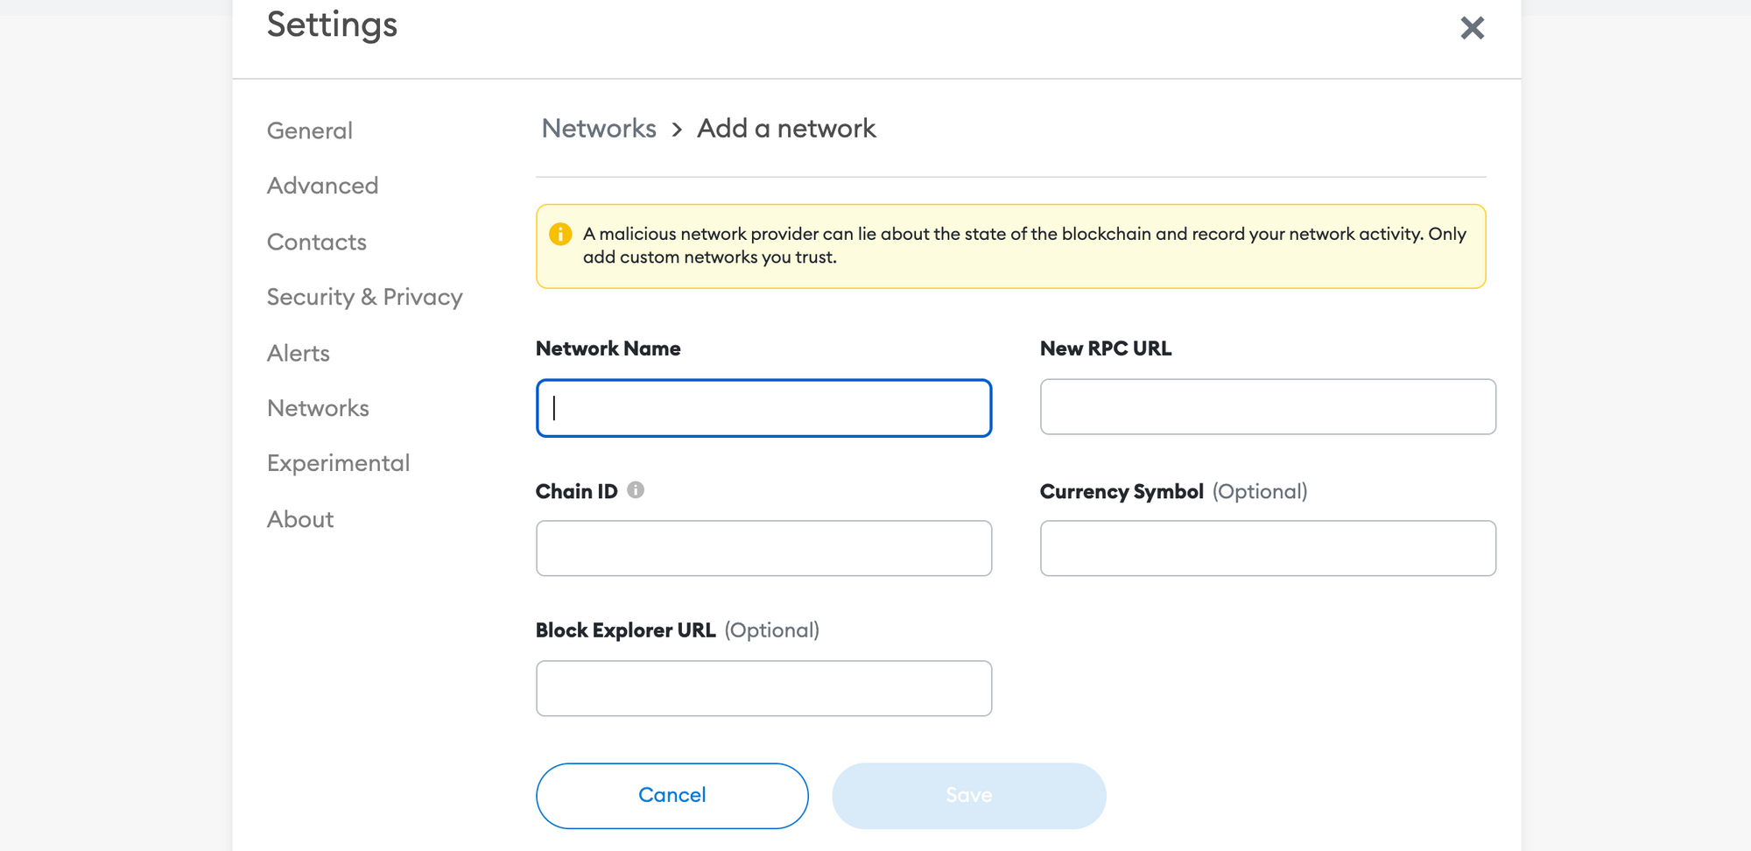Click the Chain ID info icon
This screenshot has height=851, width=1751.
click(x=636, y=490)
